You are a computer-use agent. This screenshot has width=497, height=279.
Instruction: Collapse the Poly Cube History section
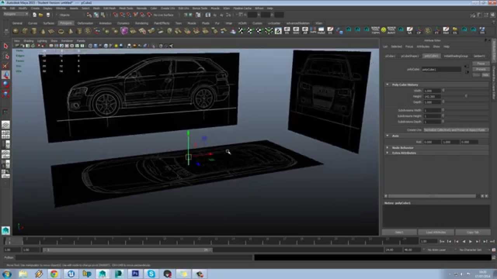coord(387,84)
